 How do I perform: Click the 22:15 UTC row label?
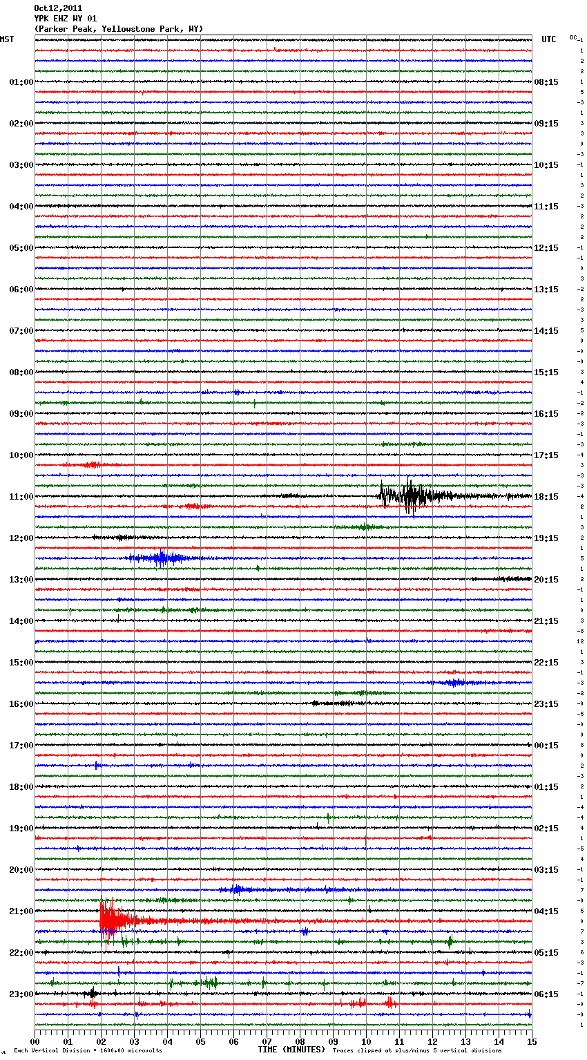(x=546, y=663)
